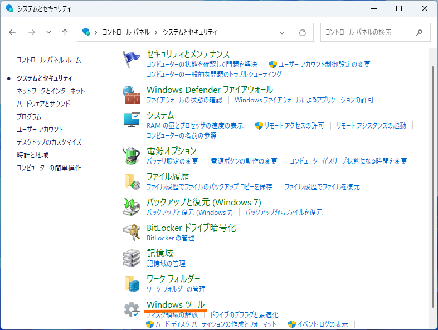This screenshot has width=438, height=330.
Task: Open 時計と地域 category in sidebar
Action: tap(33, 155)
